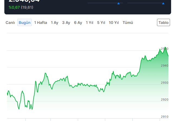Click the green %0,67 change value

pyautogui.click(x=14, y=7)
